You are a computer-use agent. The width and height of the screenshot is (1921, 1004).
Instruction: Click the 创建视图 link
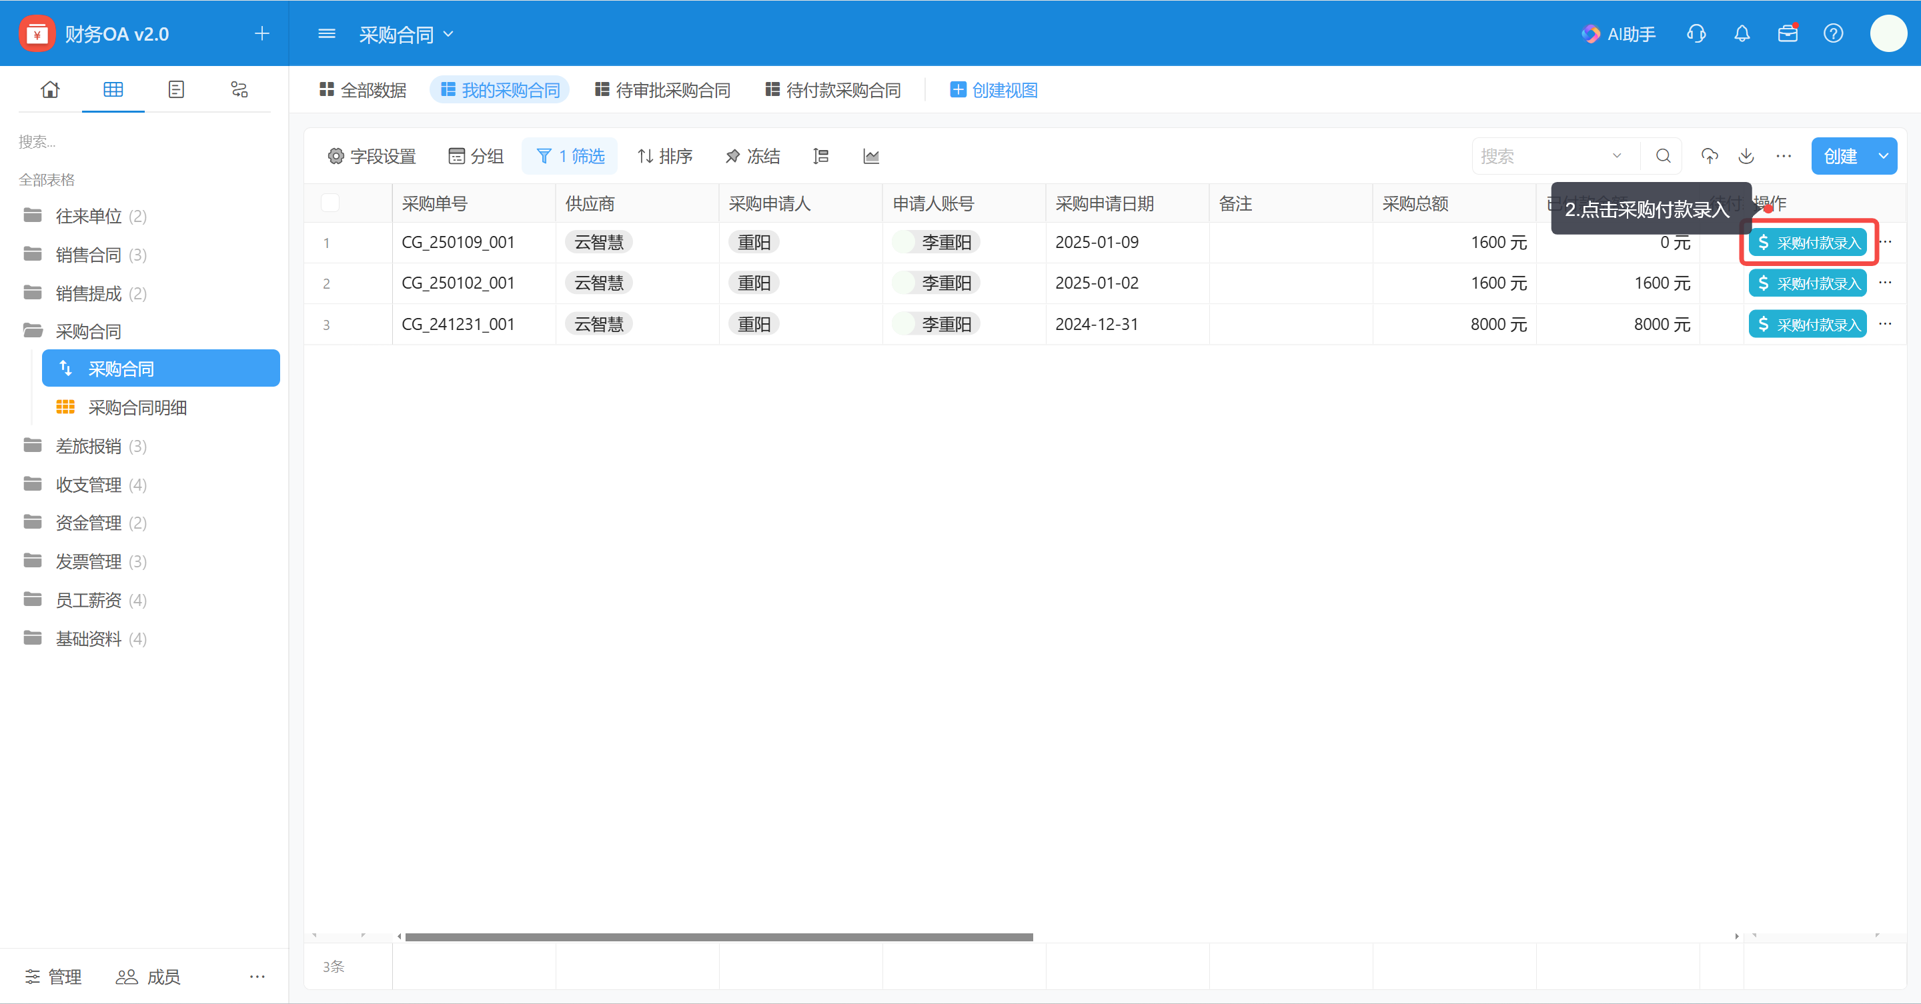(994, 90)
